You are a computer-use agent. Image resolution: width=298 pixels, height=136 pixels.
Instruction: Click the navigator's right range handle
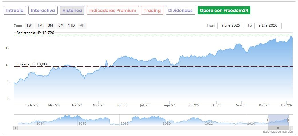coord(289,120)
